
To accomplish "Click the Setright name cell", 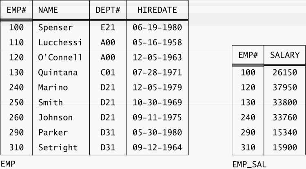I will tap(58, 147).
